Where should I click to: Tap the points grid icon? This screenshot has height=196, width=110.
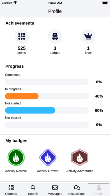coord(22,36)
